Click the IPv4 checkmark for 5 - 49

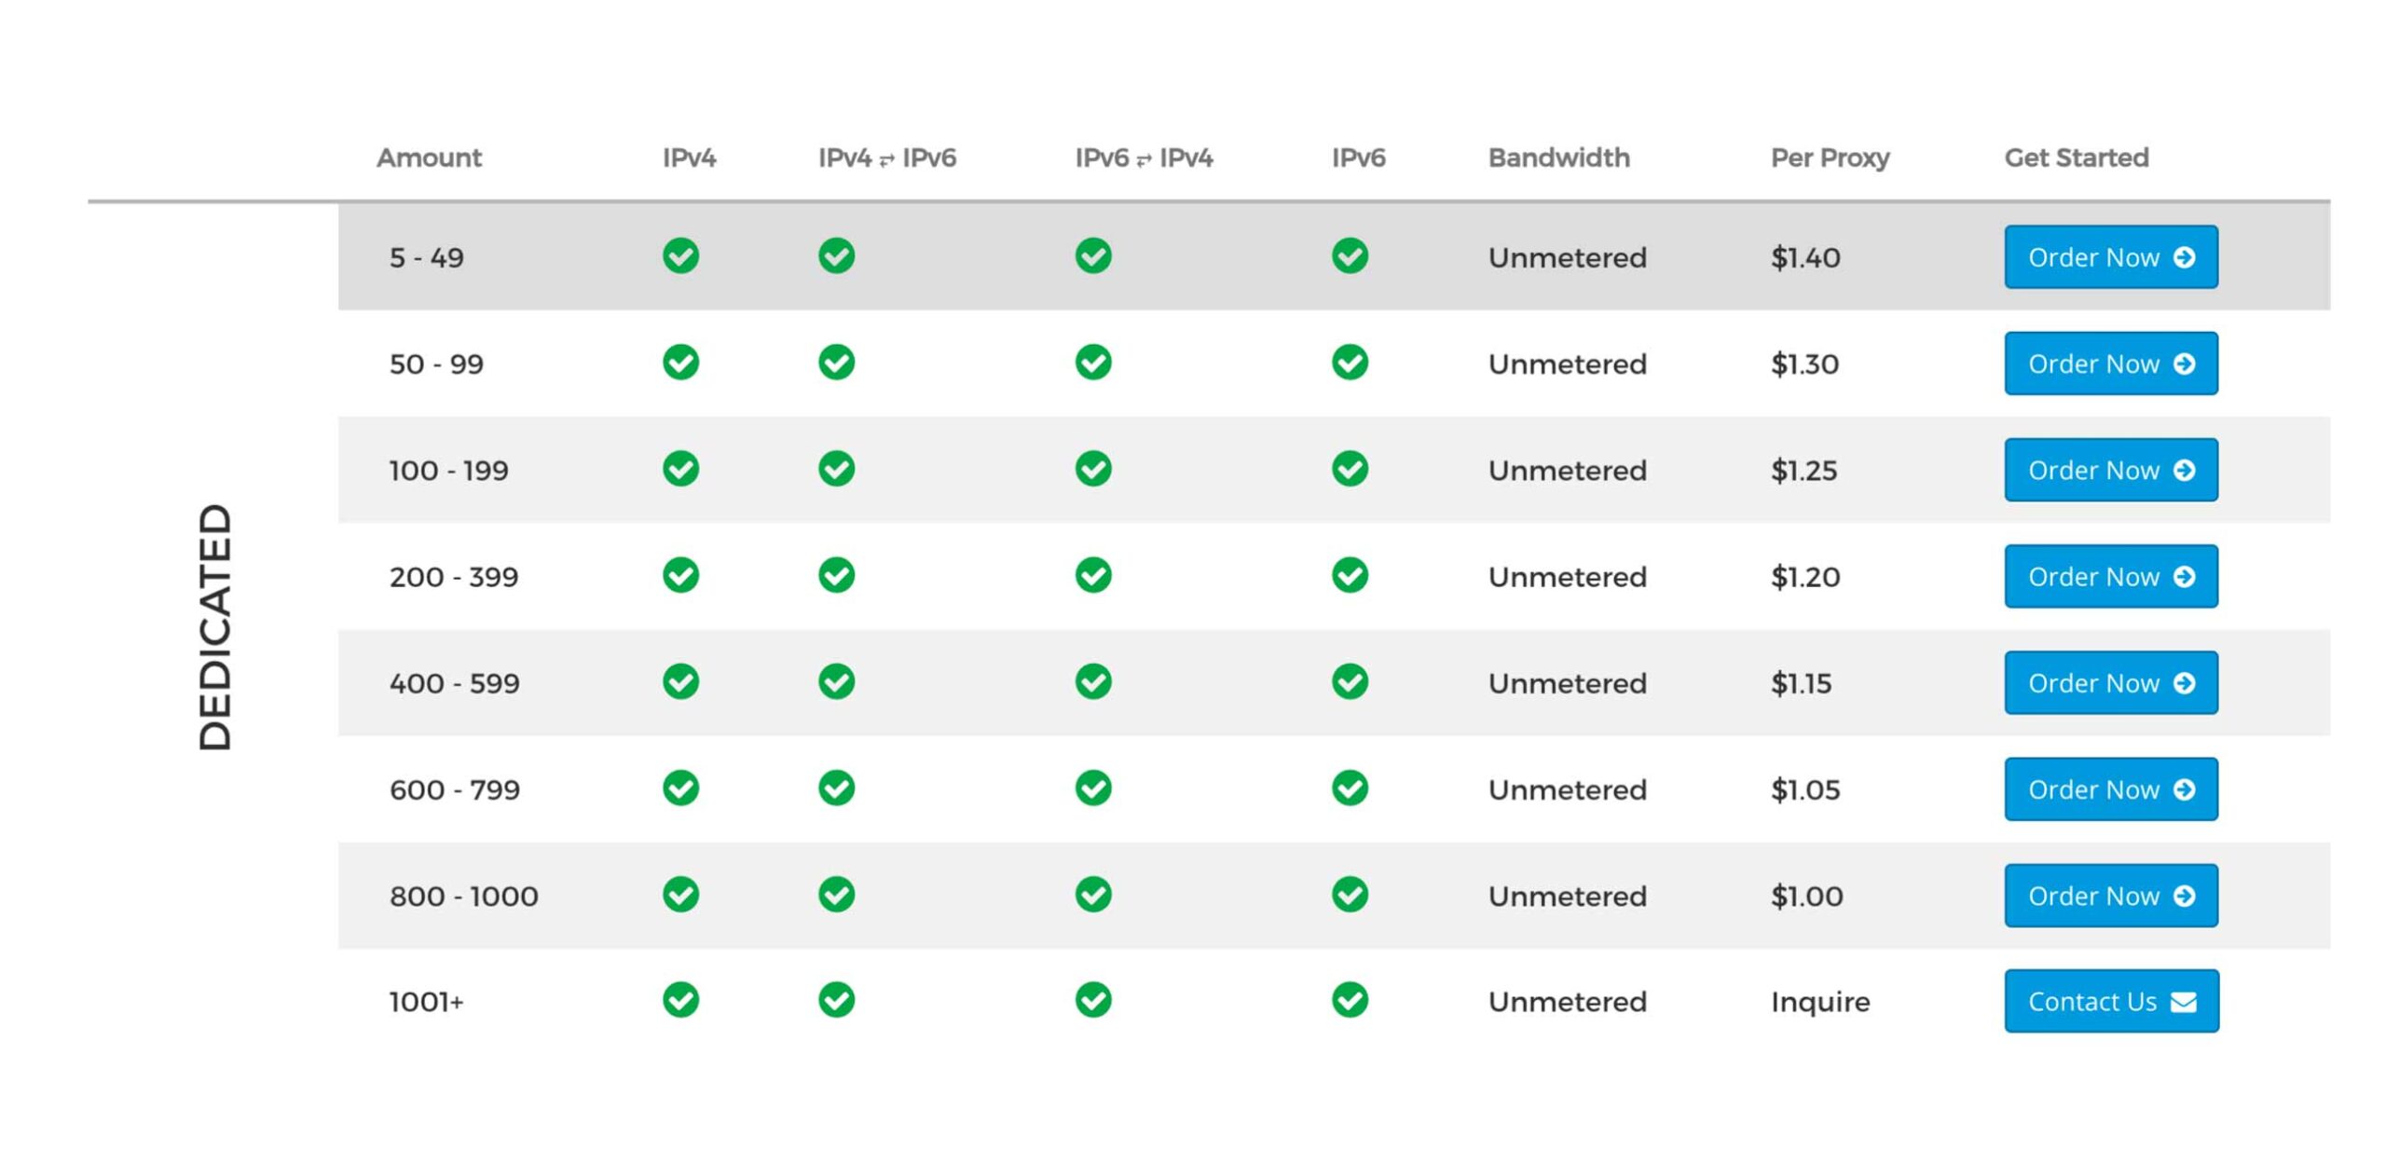(x=680, y=256)
